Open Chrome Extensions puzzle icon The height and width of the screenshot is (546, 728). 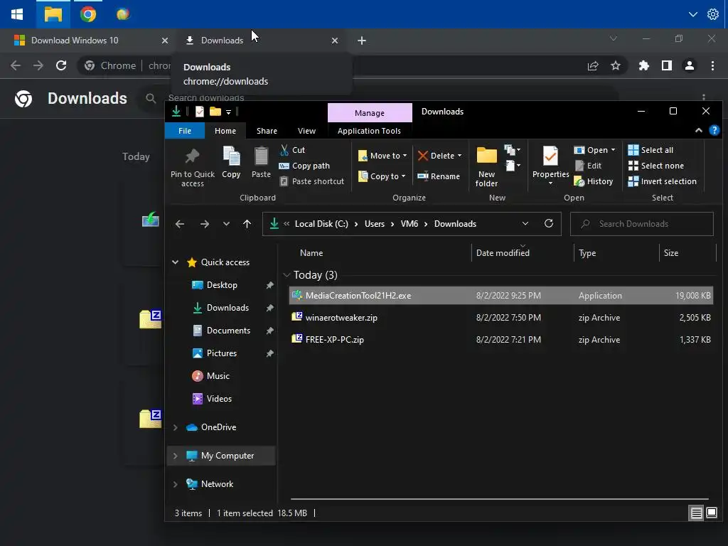(643, 66)
